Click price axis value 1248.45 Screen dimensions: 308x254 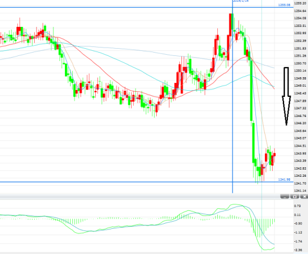click(300, 93)
